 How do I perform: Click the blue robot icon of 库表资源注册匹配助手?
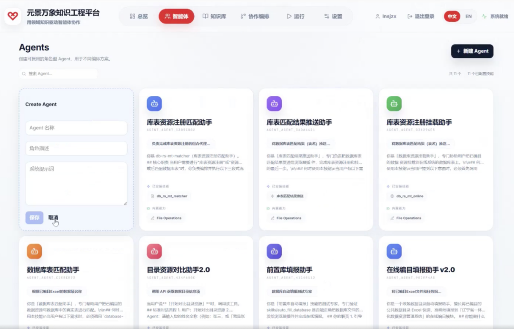click(154, 104)
